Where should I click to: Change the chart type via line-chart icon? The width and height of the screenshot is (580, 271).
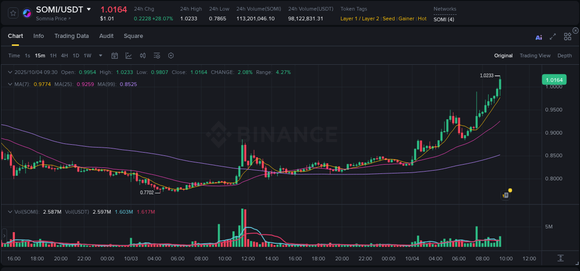tap(129, 55)
